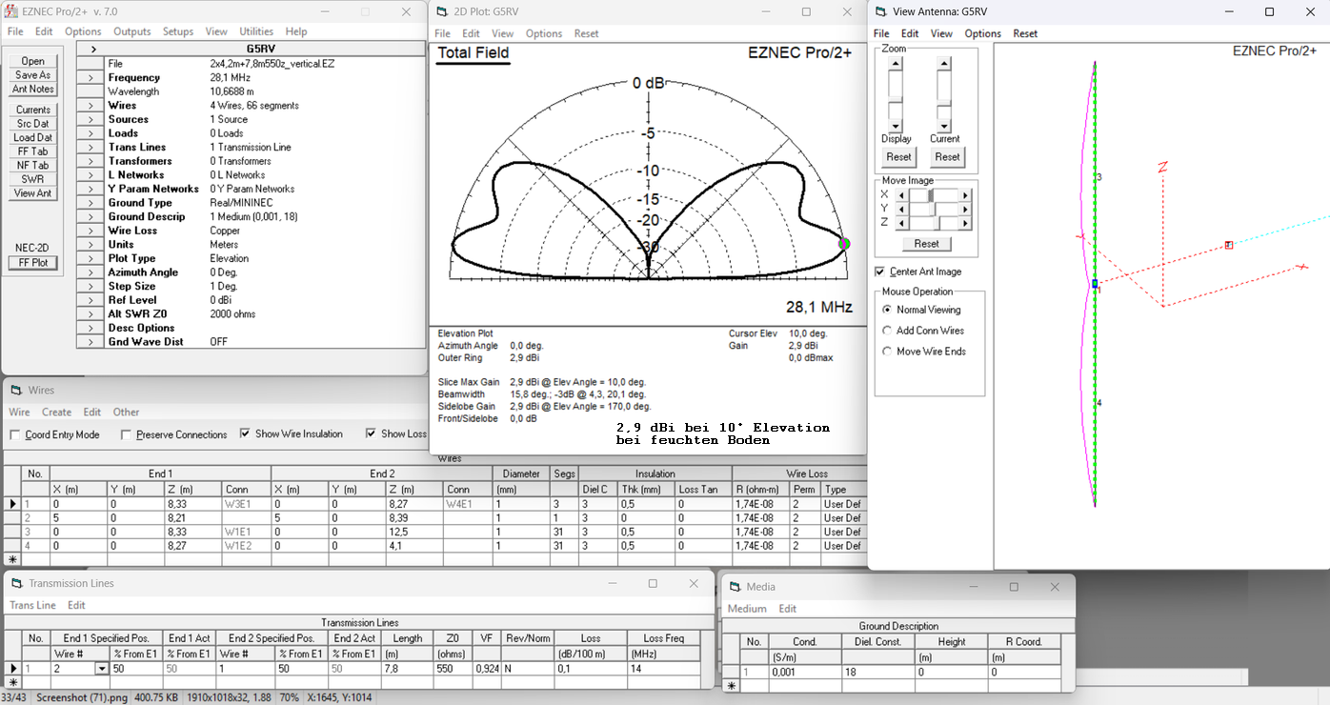Image resolution: width=1330 pixels, height=705 pixels.
Task: Click the EZNEC Pro/2+ title bar icon
Action: 11,12
